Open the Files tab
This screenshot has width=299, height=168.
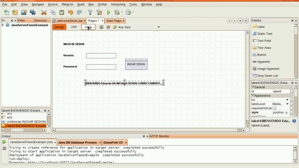tap(21, 21)
